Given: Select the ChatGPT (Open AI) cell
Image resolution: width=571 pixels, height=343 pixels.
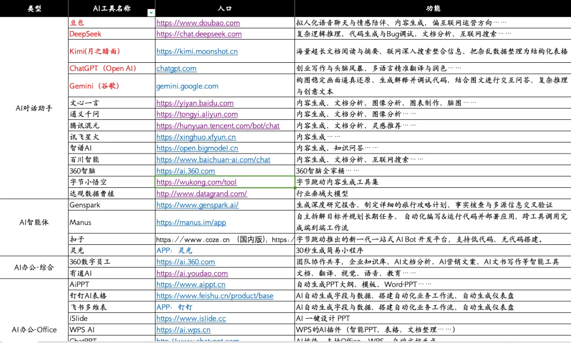Looking at the screenshot, I should tap(112, 68).
